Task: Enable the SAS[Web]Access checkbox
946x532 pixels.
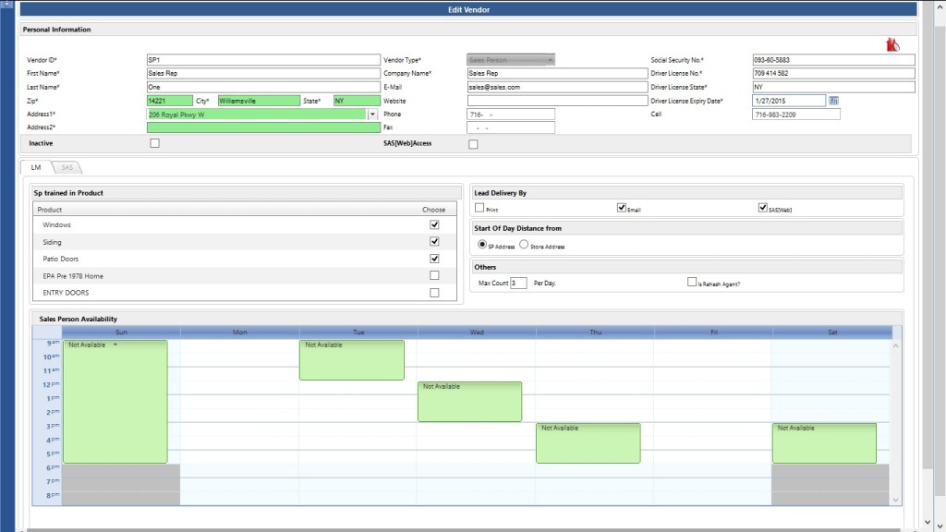Action: pos(473,144)
